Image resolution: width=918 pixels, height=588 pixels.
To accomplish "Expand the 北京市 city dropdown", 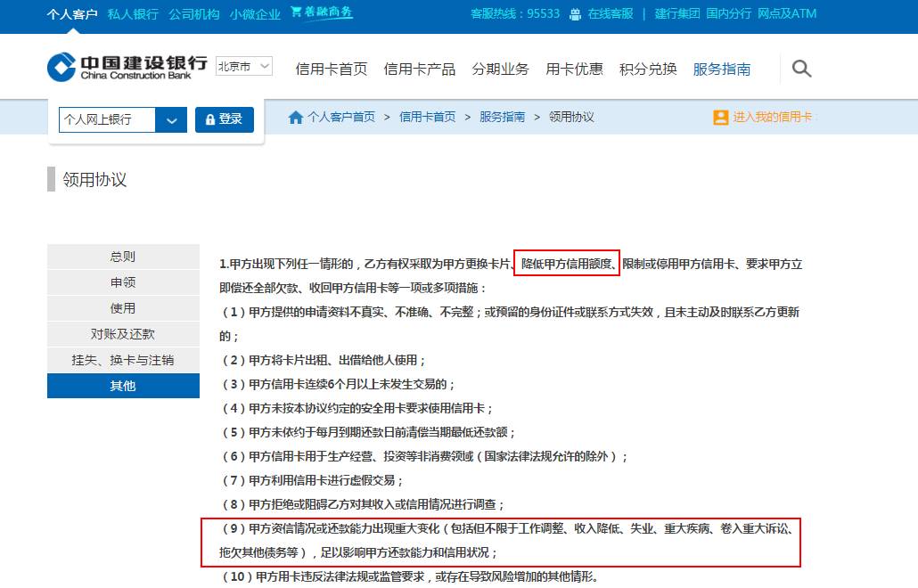I will pos(243,66).
